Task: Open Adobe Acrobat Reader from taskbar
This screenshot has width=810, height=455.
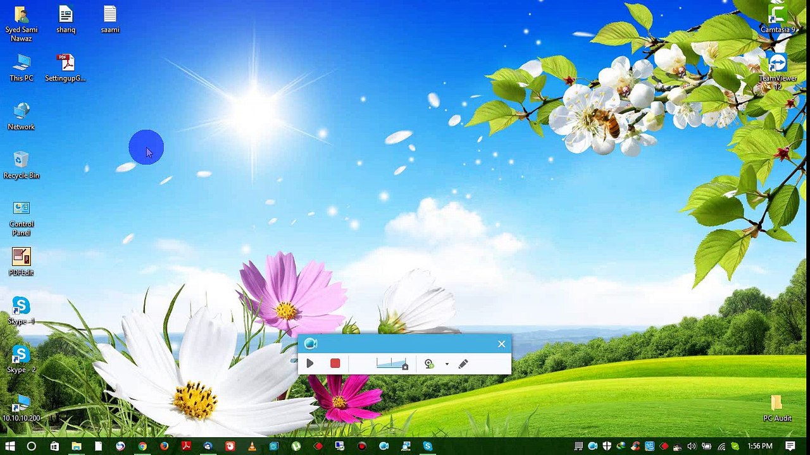Action: point(187,446)
